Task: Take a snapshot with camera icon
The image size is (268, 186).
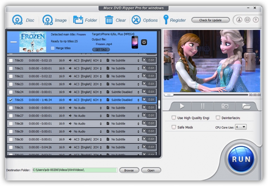Action: (225, 106)
